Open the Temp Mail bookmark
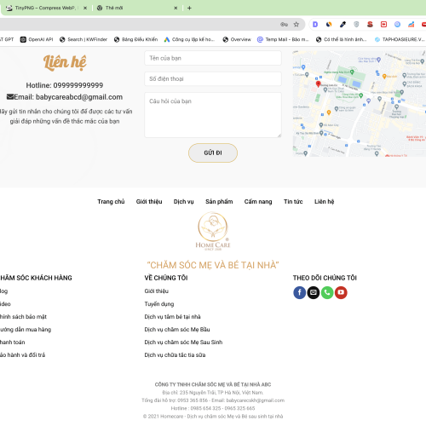Image resolution: width=426 pixels, height=426 pixels. point(283,39)
